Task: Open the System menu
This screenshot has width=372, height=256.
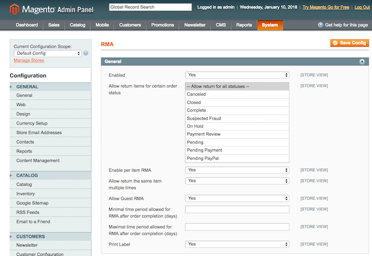Action: point(269,25)
